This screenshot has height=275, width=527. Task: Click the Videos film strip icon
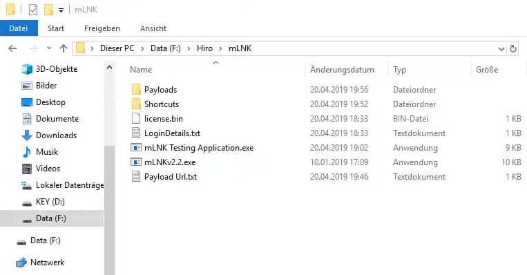[x=27, y=168]
